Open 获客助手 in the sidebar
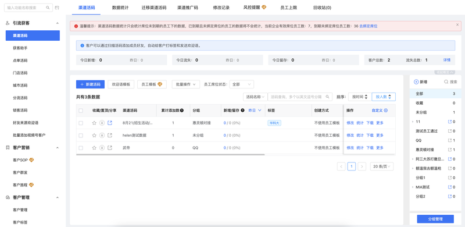The height and width of the screenshot is (227, 465). [x=20, y=48]
